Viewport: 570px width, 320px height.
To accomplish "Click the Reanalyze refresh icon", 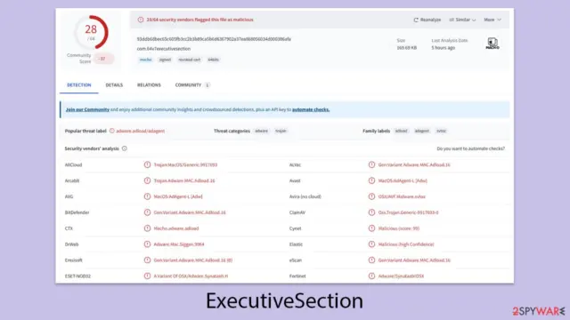I will click(x=416, y=20).
